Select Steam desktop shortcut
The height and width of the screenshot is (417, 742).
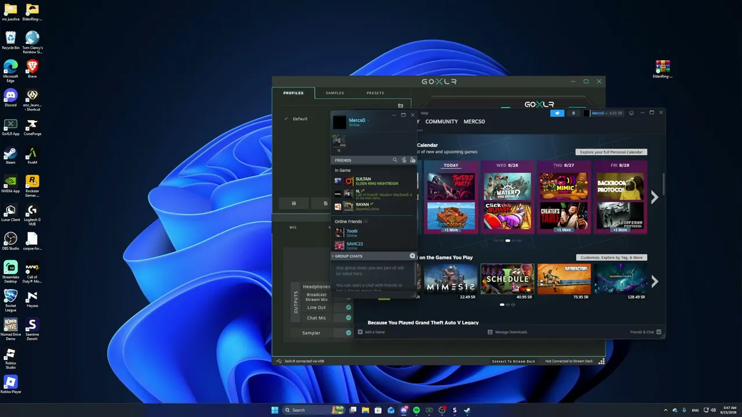[x=10, y=155]
